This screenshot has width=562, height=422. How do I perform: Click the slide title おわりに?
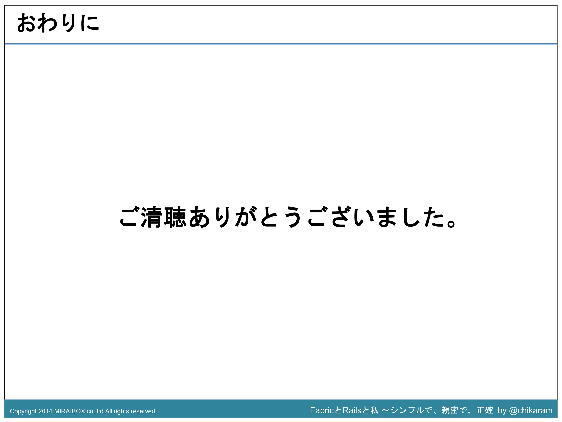click(58, 23)
